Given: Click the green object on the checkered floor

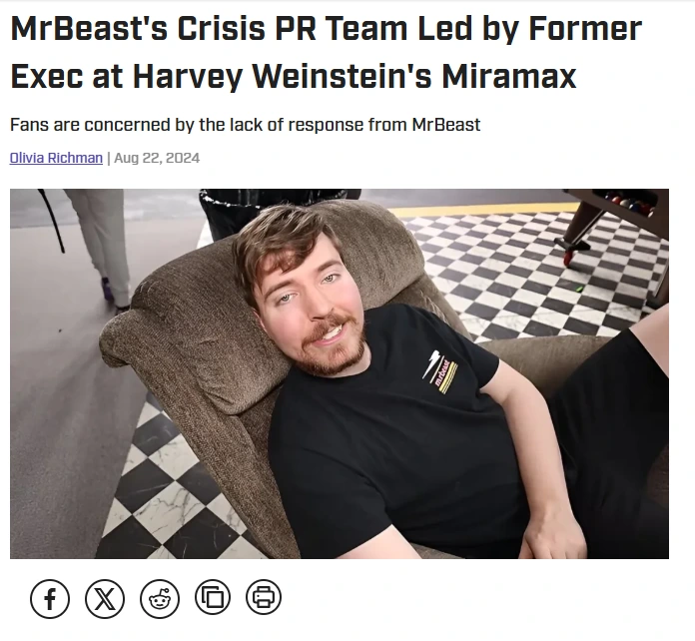Looking at the screenshot, I should tap(578, 289).
